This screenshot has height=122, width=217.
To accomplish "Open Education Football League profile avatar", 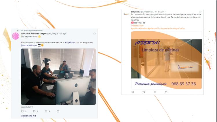I will click(16, 36).
